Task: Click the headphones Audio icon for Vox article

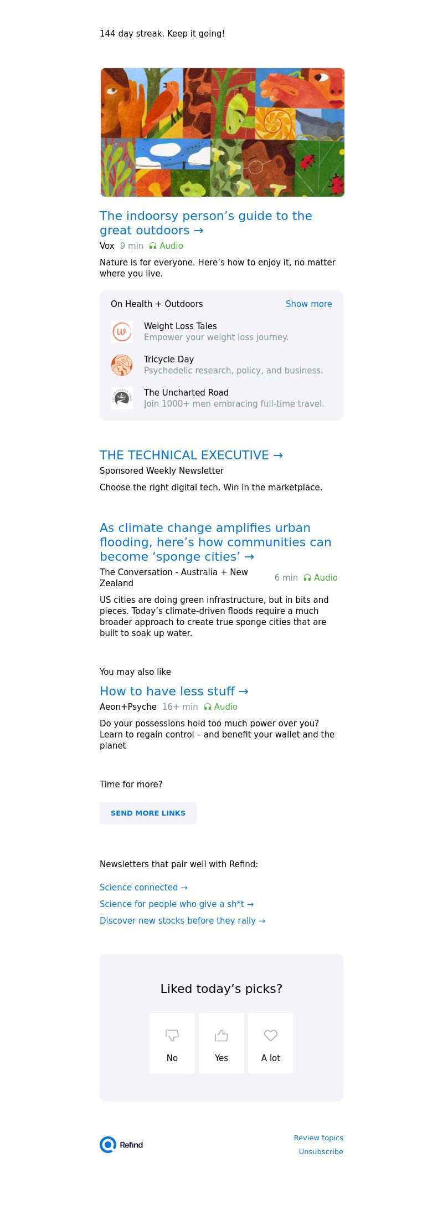Action: click(x=153, y=246)
